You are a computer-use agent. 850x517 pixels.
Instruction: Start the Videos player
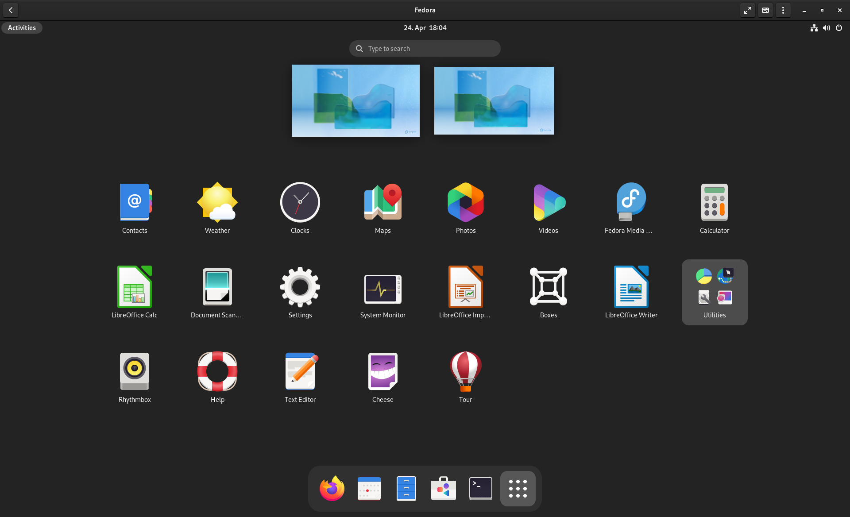[x=549, y=208]
